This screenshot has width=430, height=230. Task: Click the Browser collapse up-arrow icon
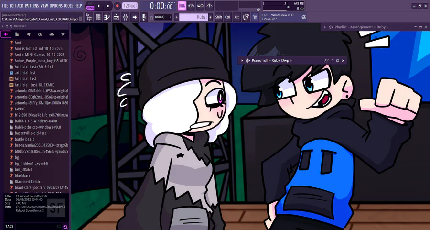click(x=7, y=26)
